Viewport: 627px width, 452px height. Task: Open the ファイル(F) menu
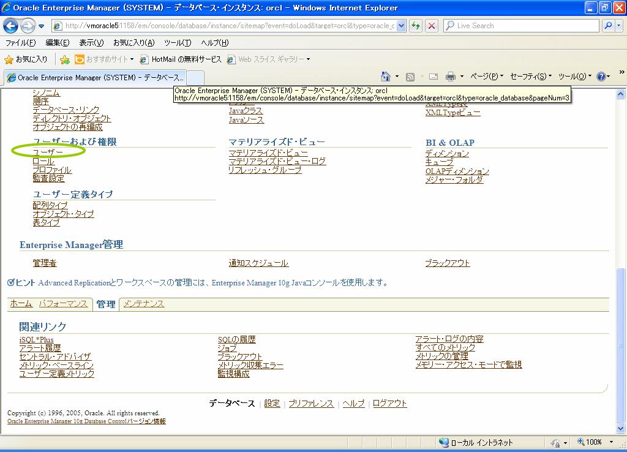pos(20,43)
